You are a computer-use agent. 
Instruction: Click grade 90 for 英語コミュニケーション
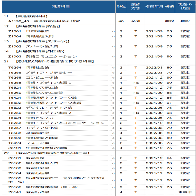pos(169,57)
